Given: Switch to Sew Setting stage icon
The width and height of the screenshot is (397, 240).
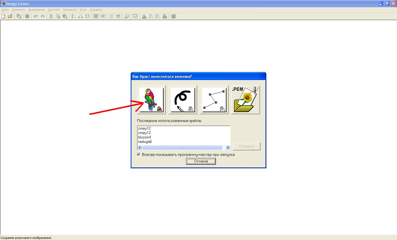Looking at the screenshot, I should (x=165, y=16).
